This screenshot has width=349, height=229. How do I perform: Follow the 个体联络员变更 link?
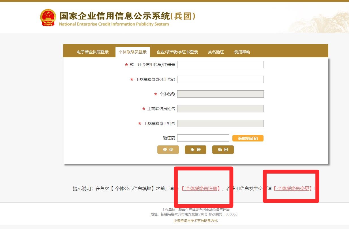[x=293, y=189]
